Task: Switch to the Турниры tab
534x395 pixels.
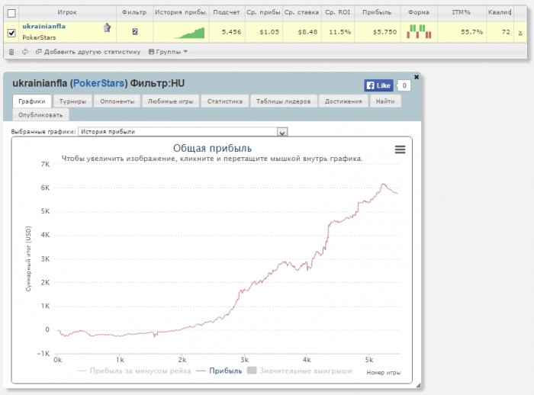Action: point(72,101)
